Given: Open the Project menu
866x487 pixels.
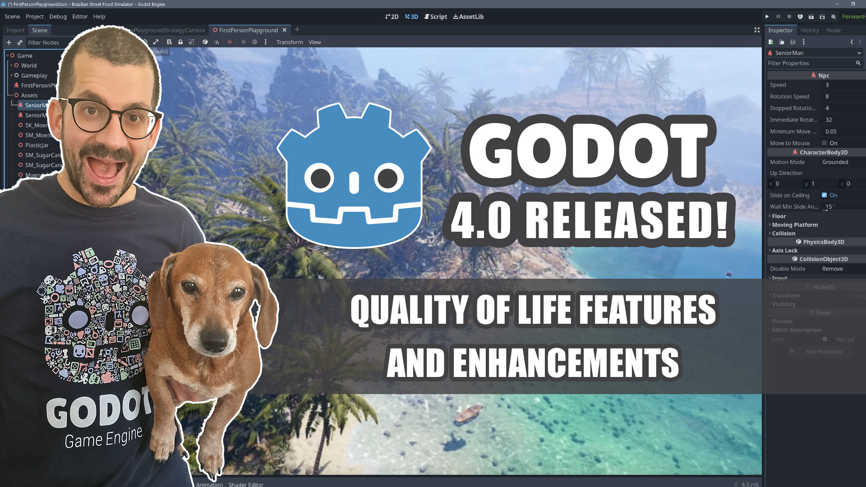Looking at the screenshot, I should pyautogui.click(x=35, y=16).
